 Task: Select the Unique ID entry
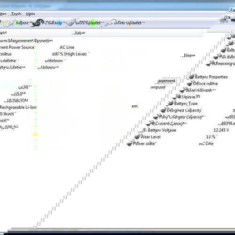190,97
